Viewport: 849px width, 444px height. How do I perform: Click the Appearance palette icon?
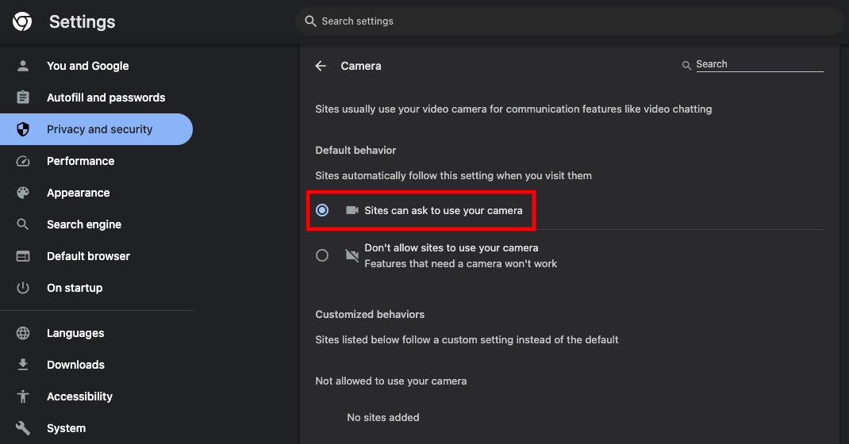pyautogui.click(x=23, y=193)
